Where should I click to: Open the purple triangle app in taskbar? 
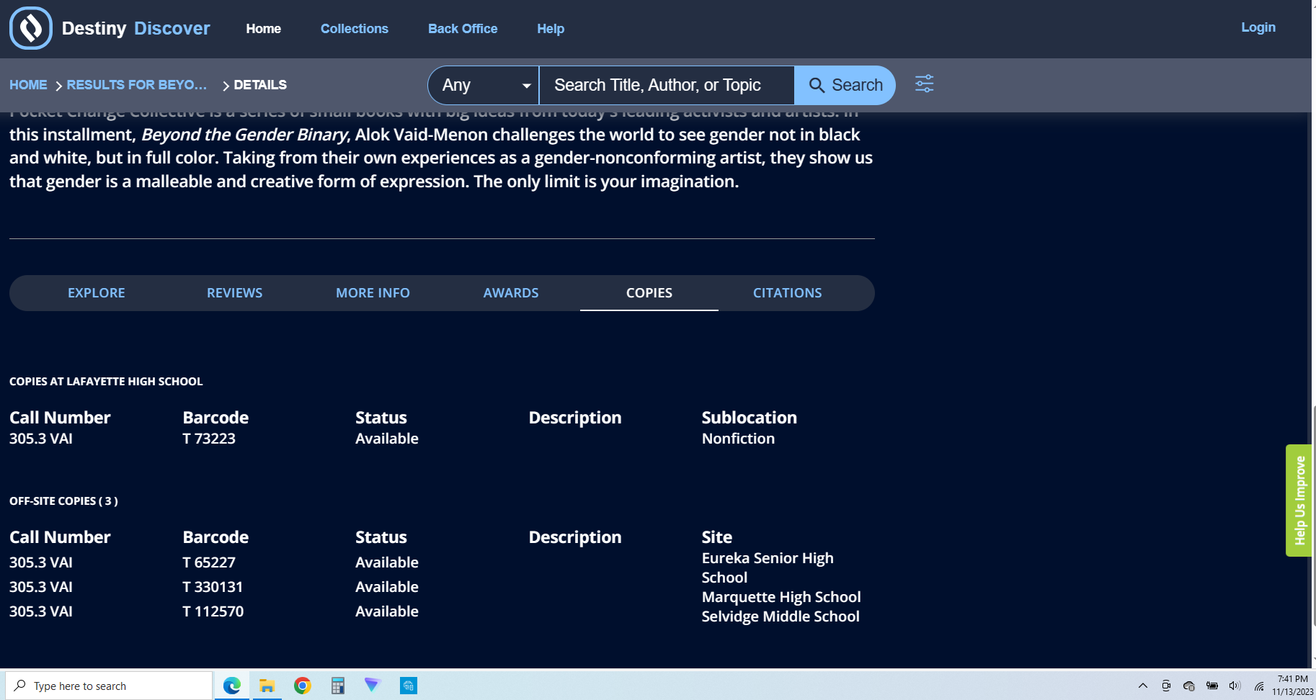(372, 685)
